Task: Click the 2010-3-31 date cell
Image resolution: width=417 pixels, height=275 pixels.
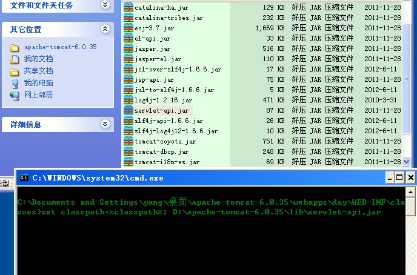Action: (x=381, y=100)
